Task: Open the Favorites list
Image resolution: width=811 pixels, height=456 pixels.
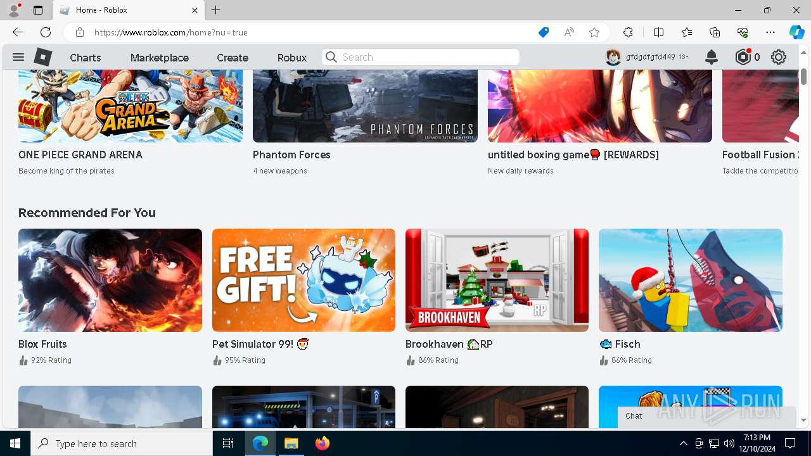Action: (x=687, y=32)
